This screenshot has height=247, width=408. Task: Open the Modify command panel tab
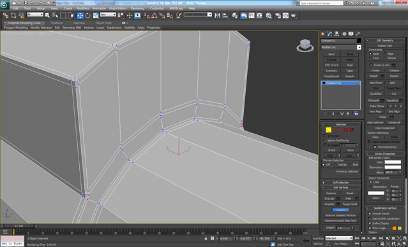[x=329, y=34]
